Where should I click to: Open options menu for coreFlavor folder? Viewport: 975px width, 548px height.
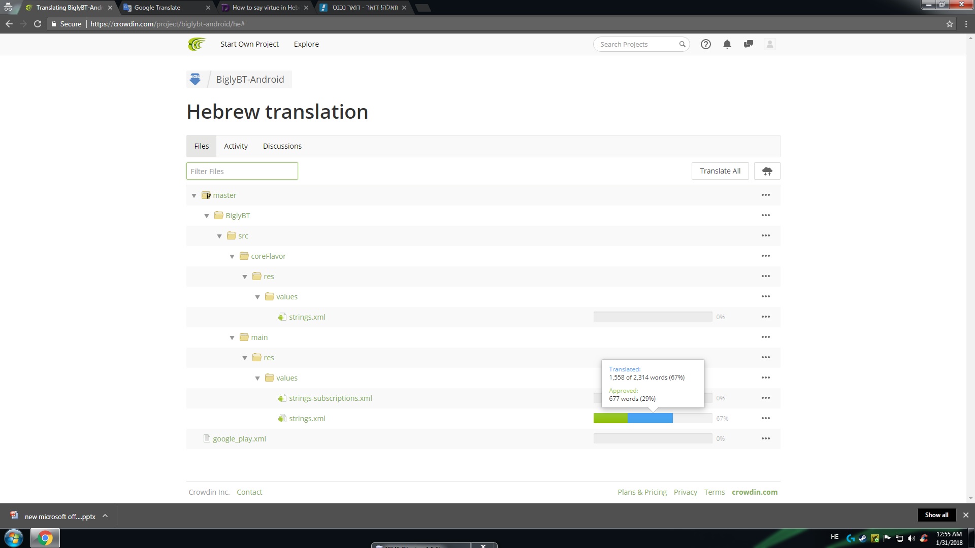click(765, 256)
